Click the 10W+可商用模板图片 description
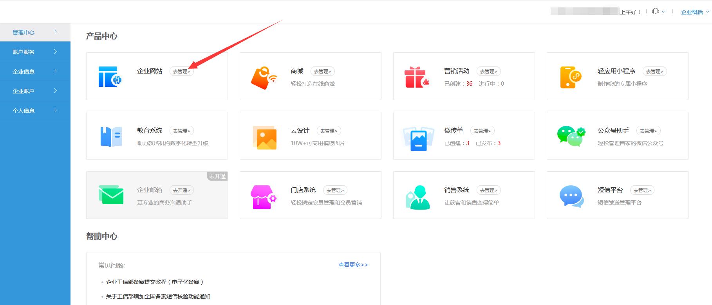 point(318,143)
